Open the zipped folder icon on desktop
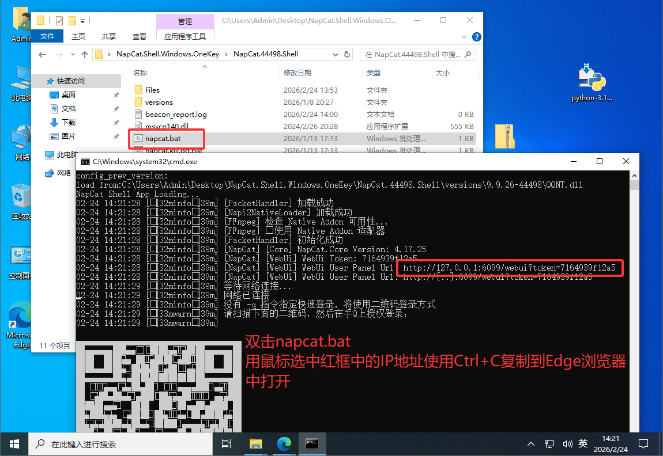 [504, 136]
